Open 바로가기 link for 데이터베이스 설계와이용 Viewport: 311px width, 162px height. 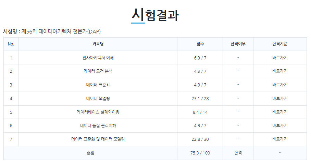tap(280, 112)
